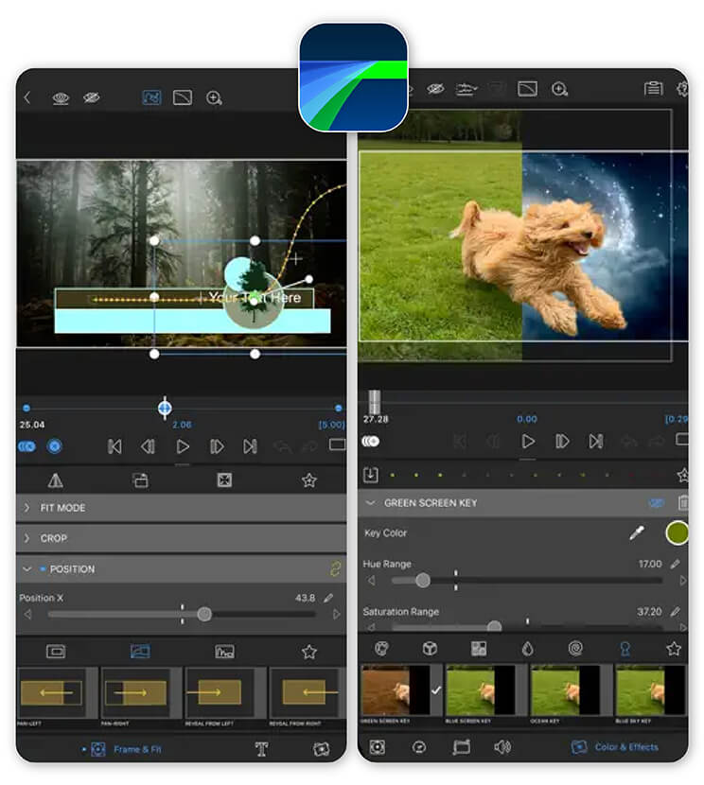Choose the Reveal From Left preset thumbnail
The width and height of the screenshot is (704, 785).
click(x=219, y=695)
